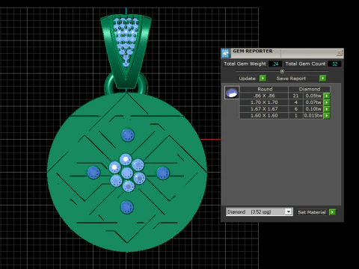359x269 pixels.
Task: Click the green arrow beside Set Material
Action: pyautogui.click(x=332, y=212)
